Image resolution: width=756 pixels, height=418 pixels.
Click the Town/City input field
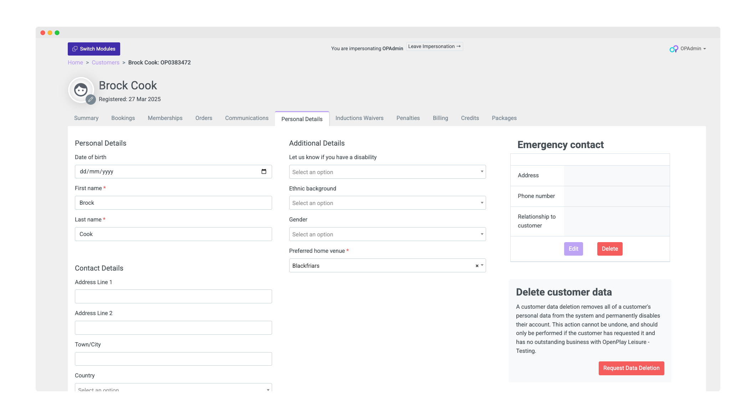pos(173,359)
